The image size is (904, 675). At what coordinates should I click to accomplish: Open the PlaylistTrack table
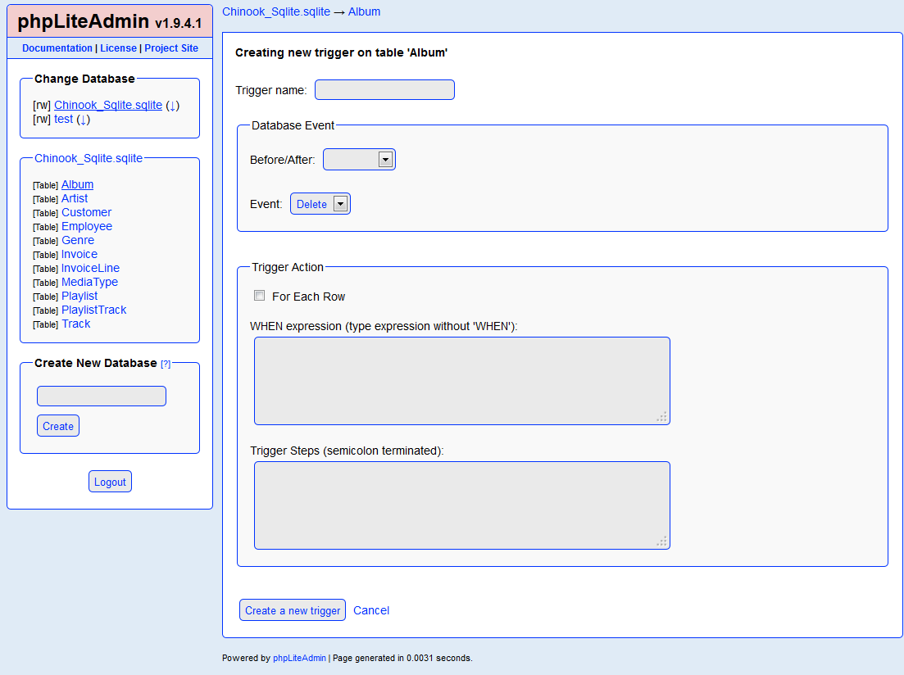click(93, 310)
